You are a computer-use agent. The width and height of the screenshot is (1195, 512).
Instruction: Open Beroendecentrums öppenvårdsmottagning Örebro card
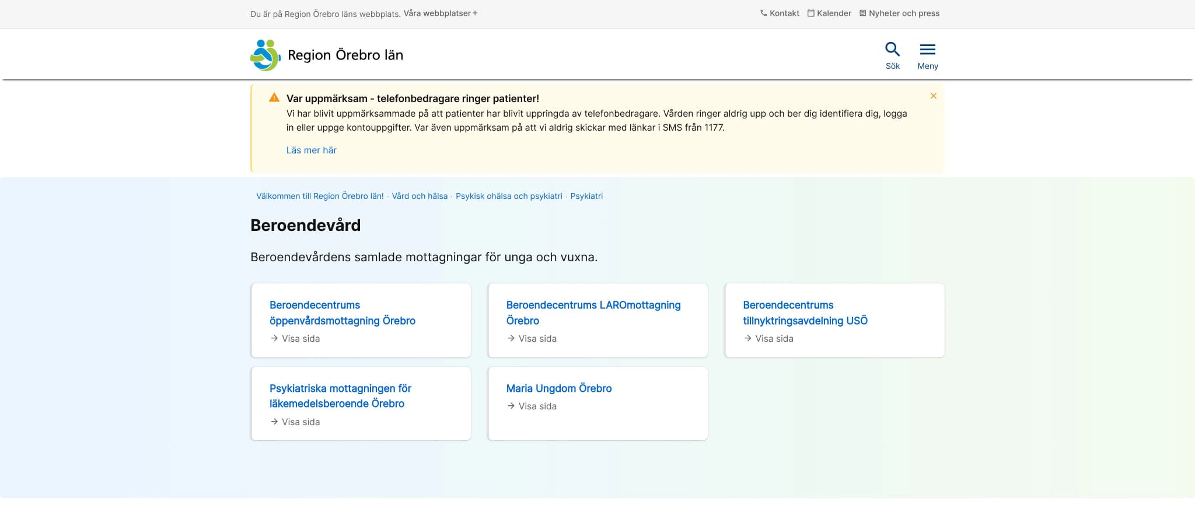(x=361, y=320)
